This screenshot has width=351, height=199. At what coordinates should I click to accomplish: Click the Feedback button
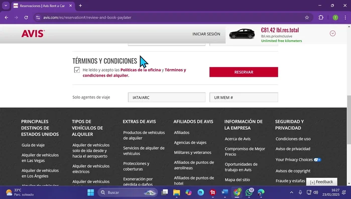pos(321,182)
